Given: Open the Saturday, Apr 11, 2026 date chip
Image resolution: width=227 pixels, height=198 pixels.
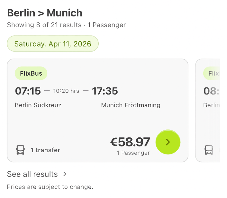Looking at the screenshot, I should point(53,44).
